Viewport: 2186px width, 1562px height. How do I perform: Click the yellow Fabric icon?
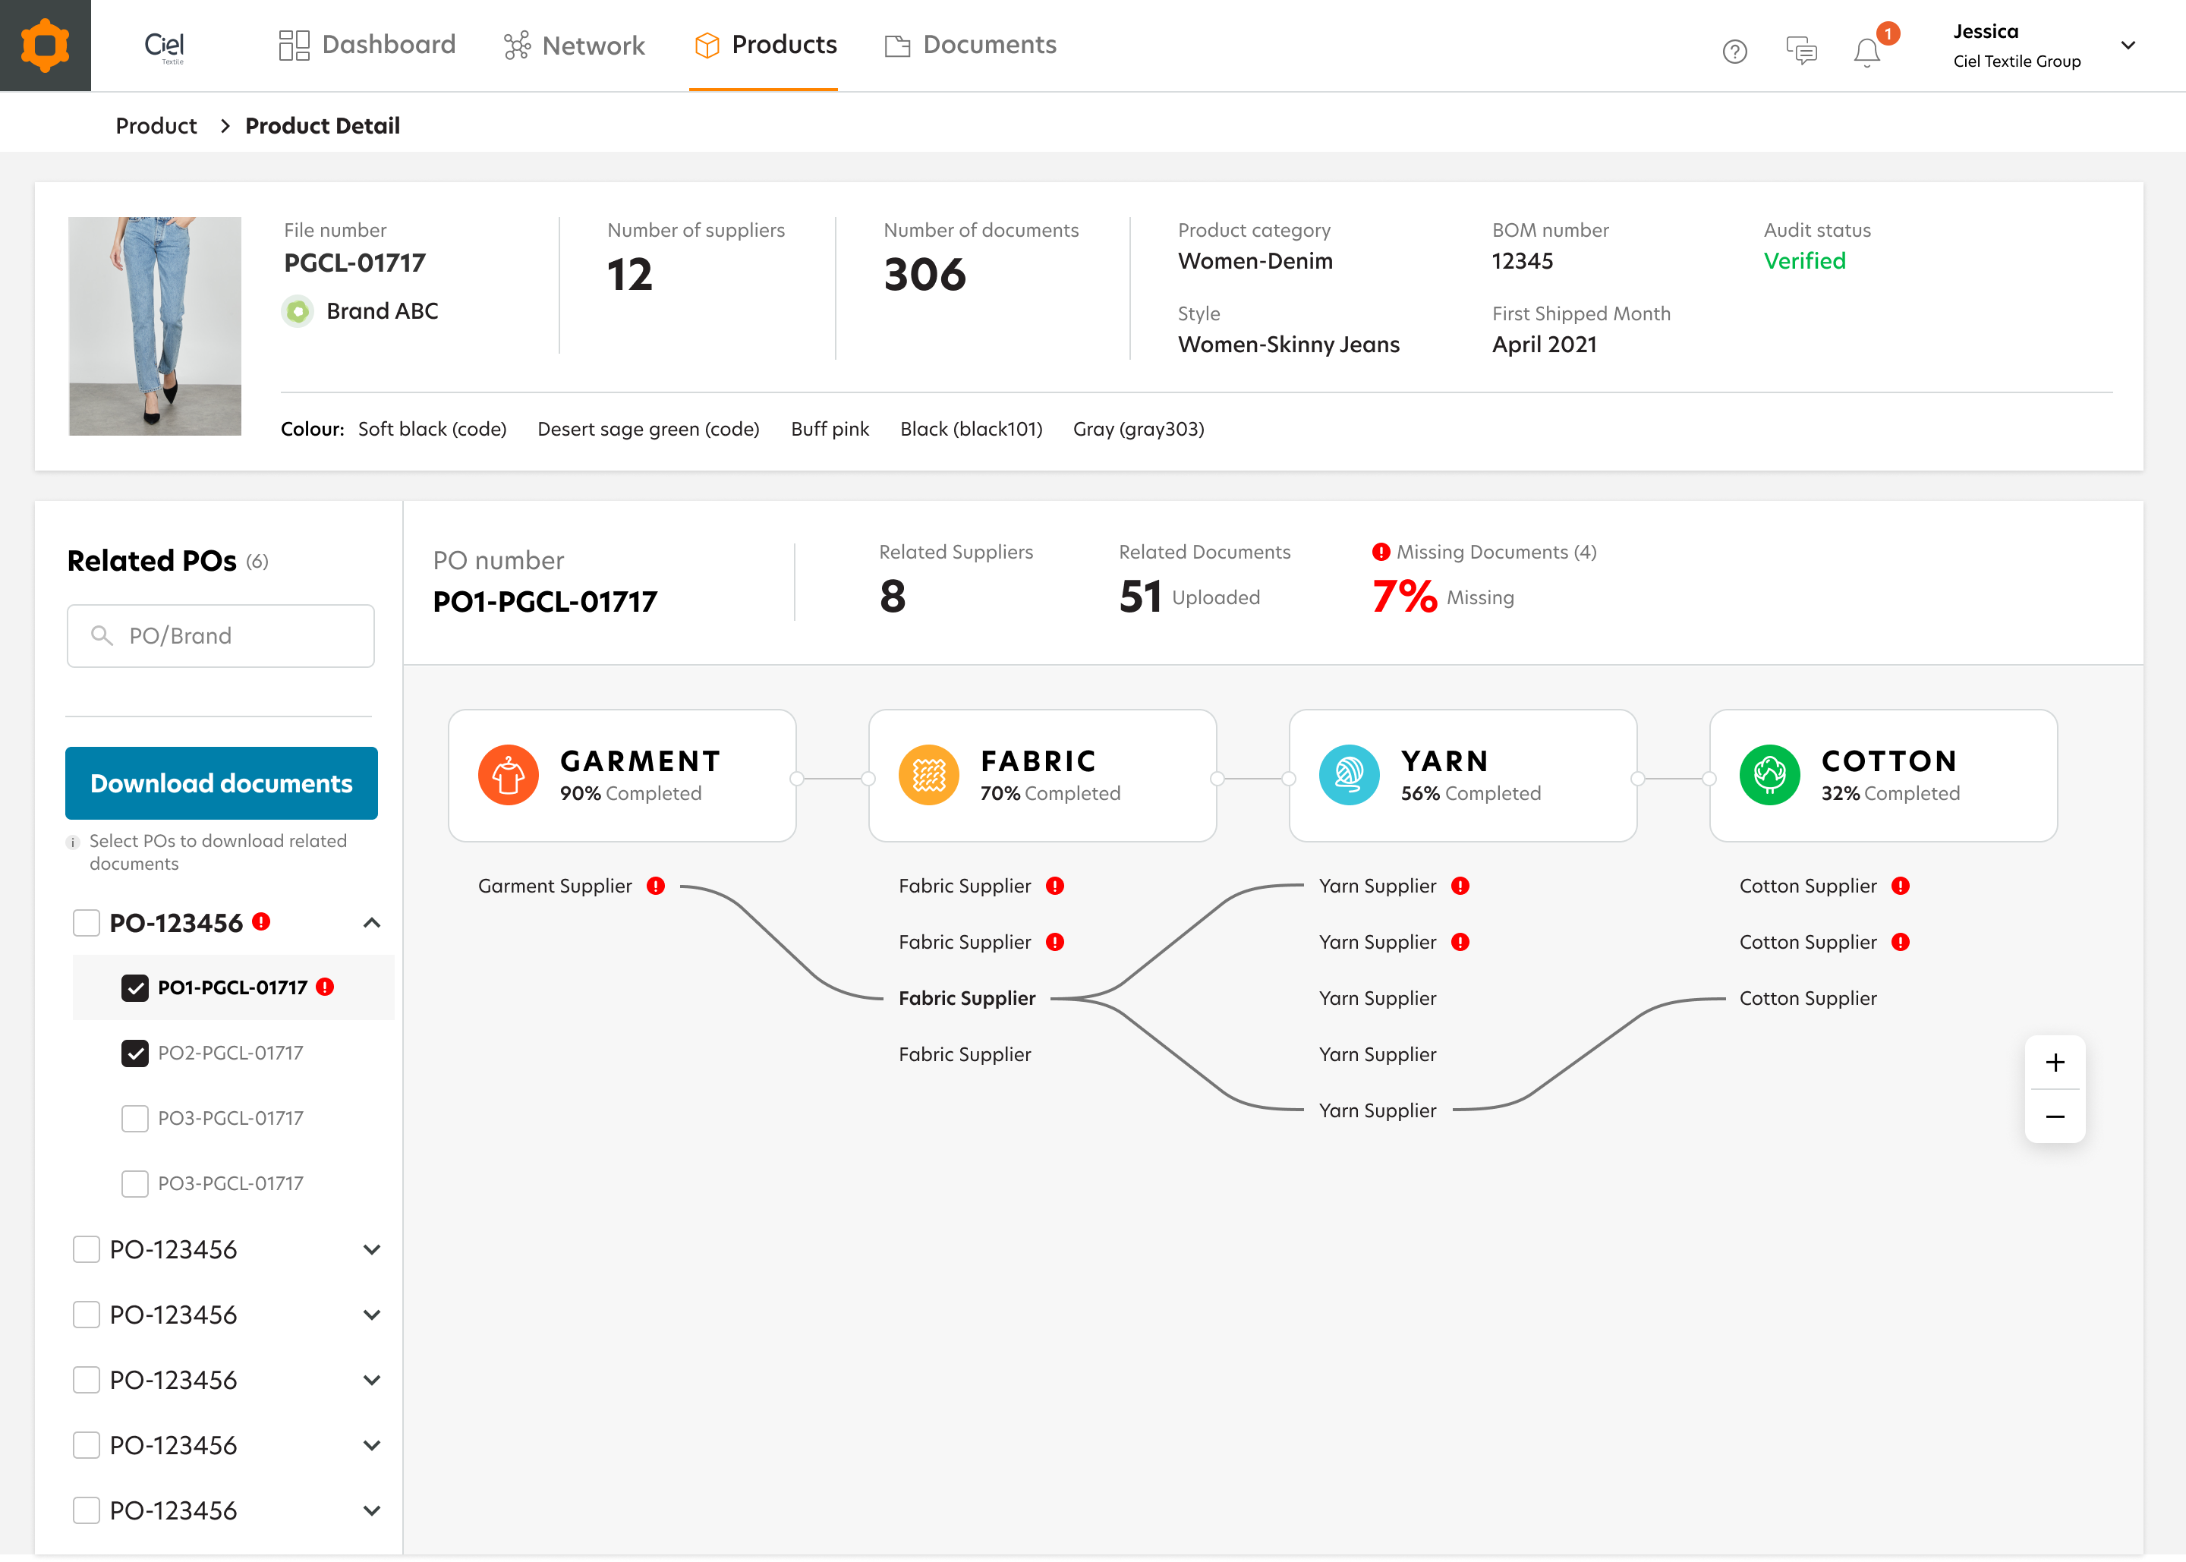[x=928, y=775]
